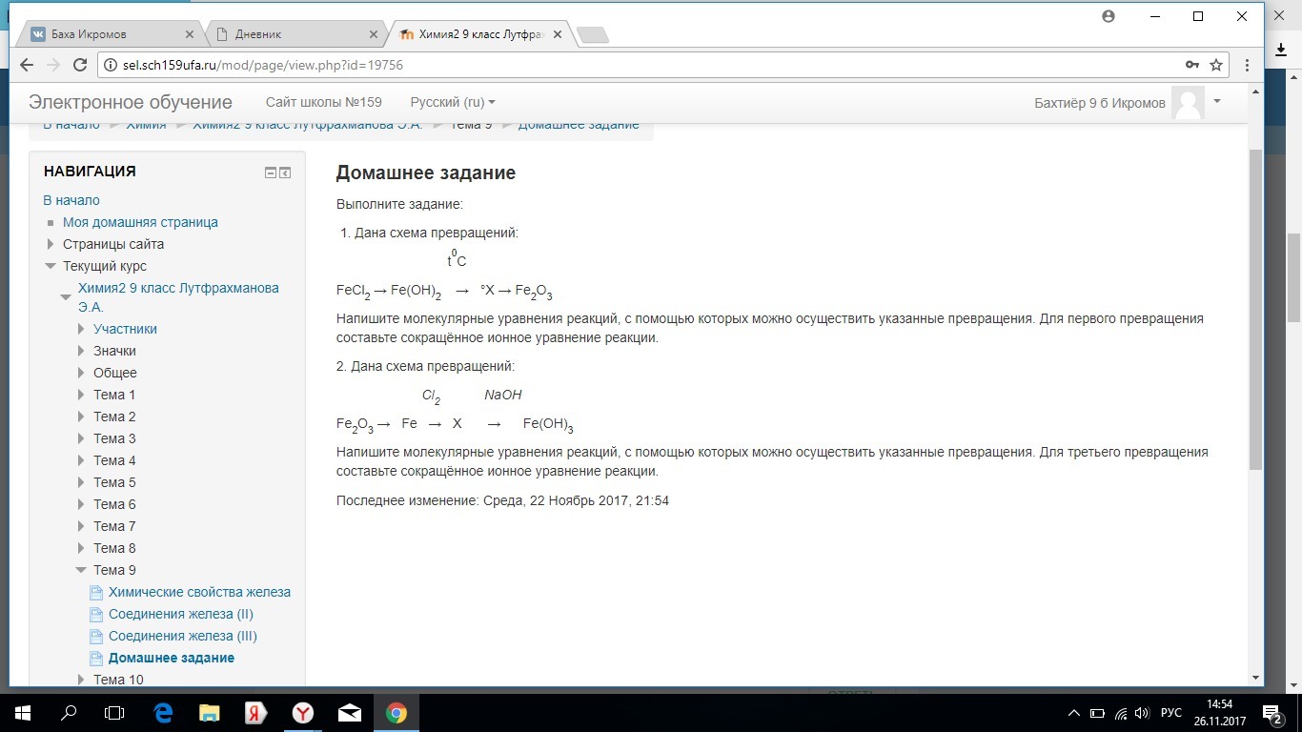Viewport: 1302px width, 732px height.
Task: Close the Химия2 9 класс tab
Action: tap(558, 34)
